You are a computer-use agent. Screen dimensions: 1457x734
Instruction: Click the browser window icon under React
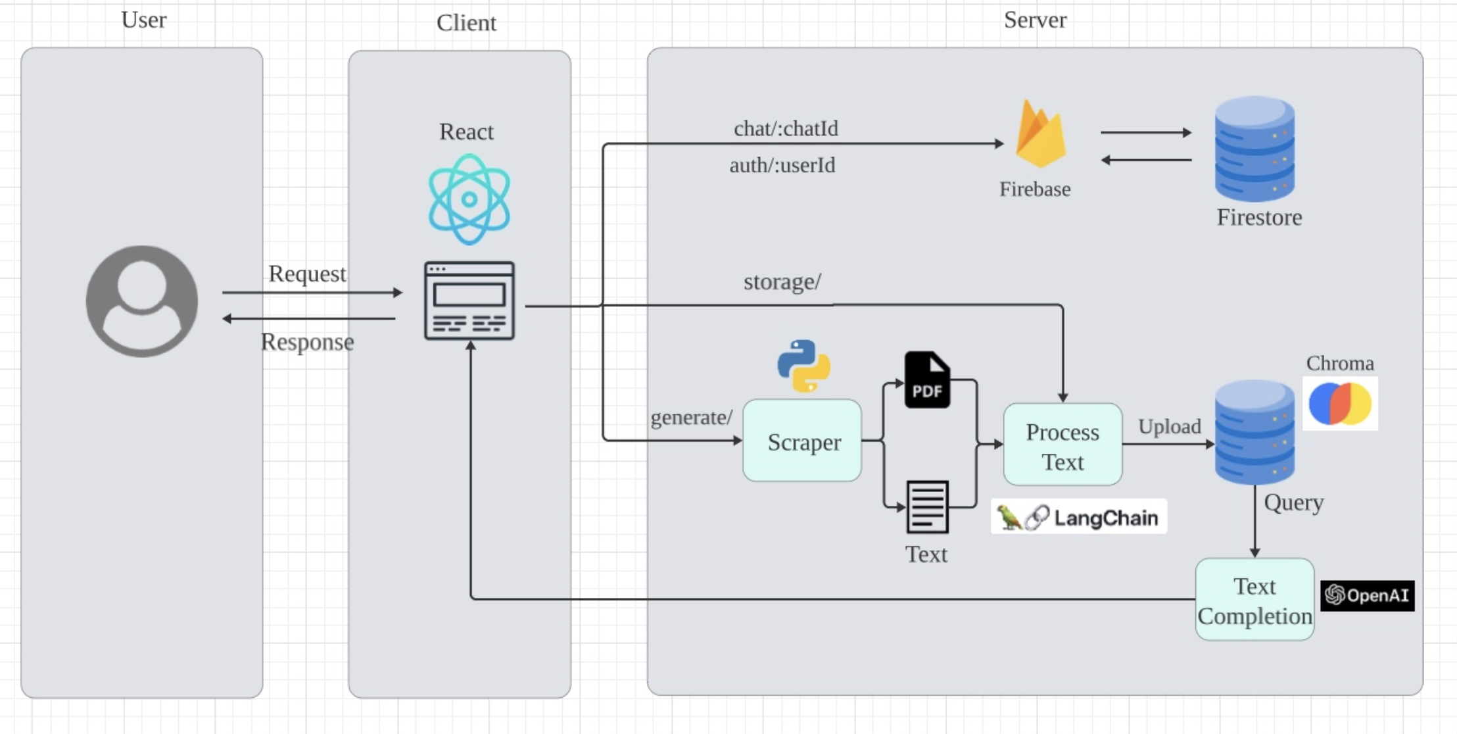[469, 301]
